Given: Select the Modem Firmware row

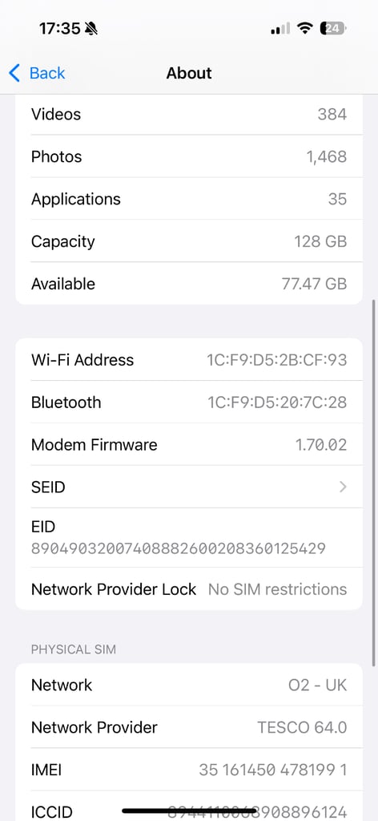Looking at the screenshot, I should coord(189,444).
